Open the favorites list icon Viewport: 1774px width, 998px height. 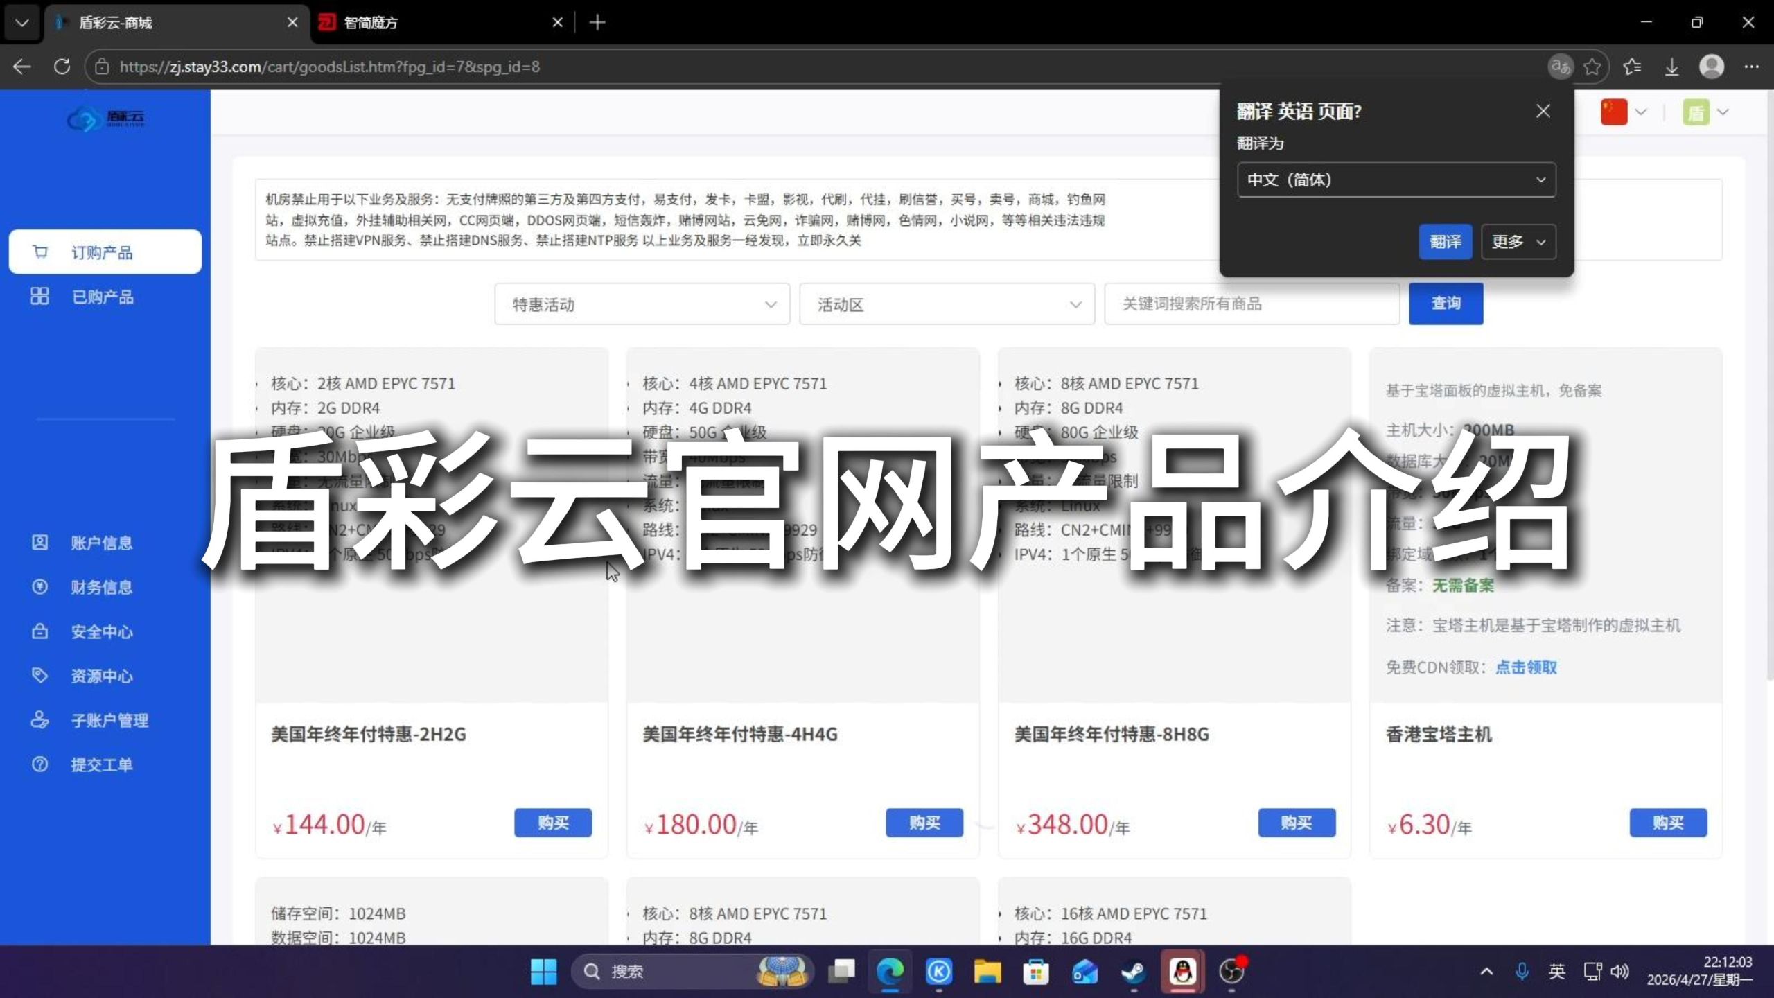click(x=1632, y=67)
